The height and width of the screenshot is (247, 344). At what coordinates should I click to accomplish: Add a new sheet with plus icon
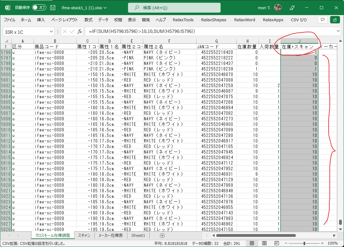pos(162,235)
